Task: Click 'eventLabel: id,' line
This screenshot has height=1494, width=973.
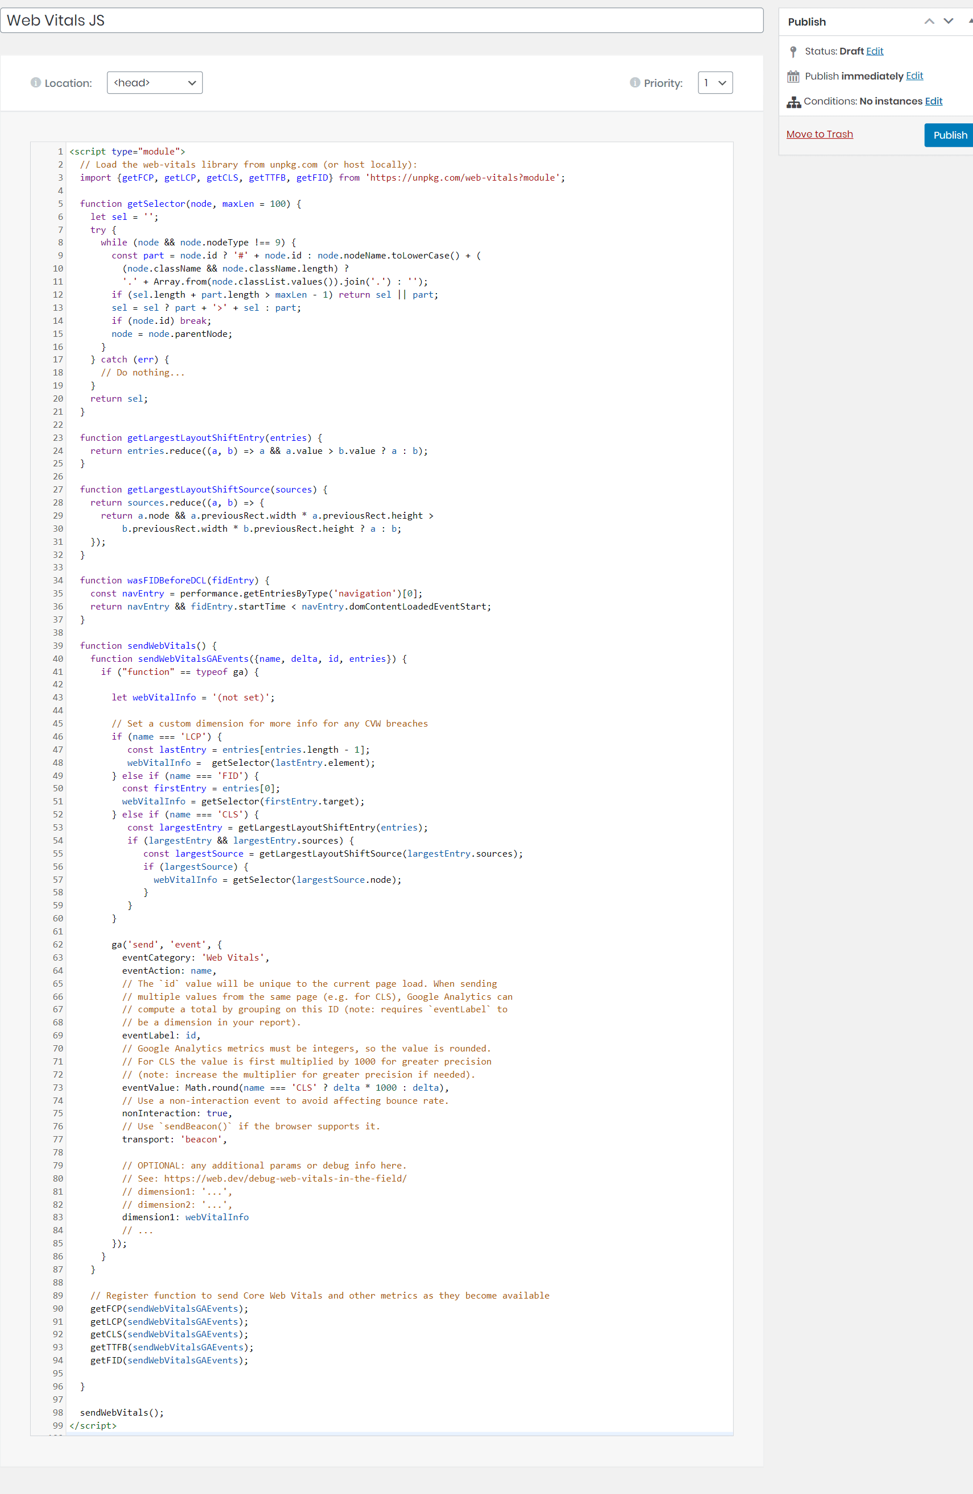Action: 161,1036
